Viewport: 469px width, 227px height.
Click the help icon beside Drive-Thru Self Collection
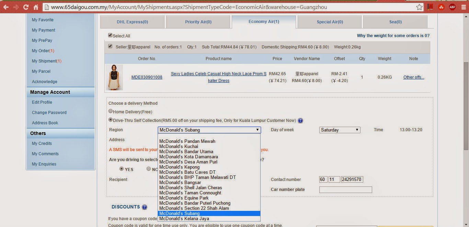tap(300, 121)
